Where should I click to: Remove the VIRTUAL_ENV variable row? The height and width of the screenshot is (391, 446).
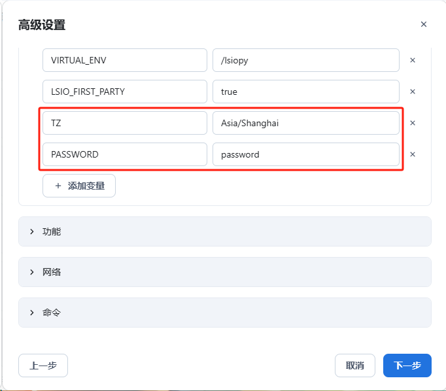(x=413, y=60)
